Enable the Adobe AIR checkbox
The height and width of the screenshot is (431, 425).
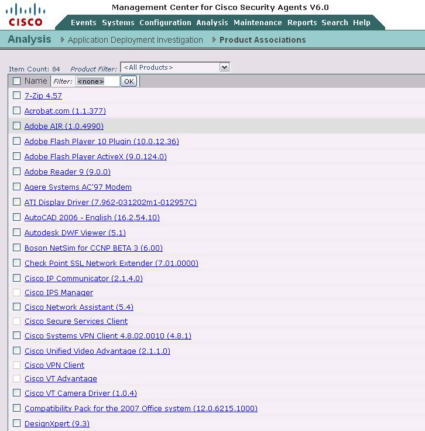tap(17, 126)
